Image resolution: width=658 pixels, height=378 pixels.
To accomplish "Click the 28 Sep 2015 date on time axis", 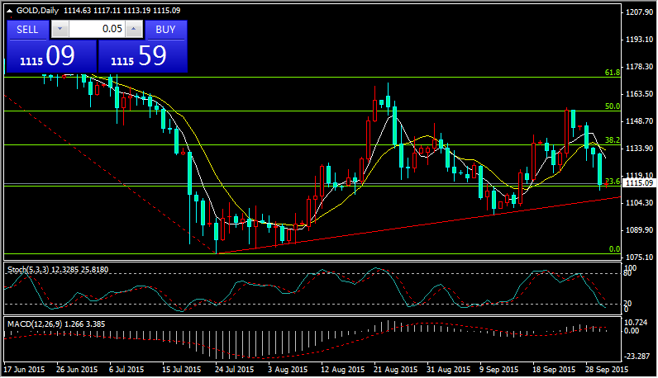I will 605,370.
